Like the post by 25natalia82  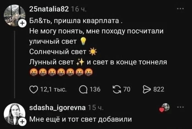(34, 90)
